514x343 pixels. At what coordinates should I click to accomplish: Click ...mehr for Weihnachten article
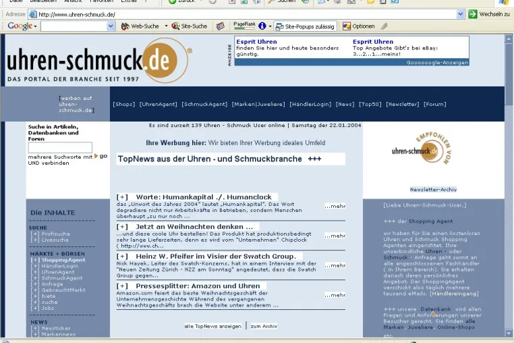click(x=335, y=236)
